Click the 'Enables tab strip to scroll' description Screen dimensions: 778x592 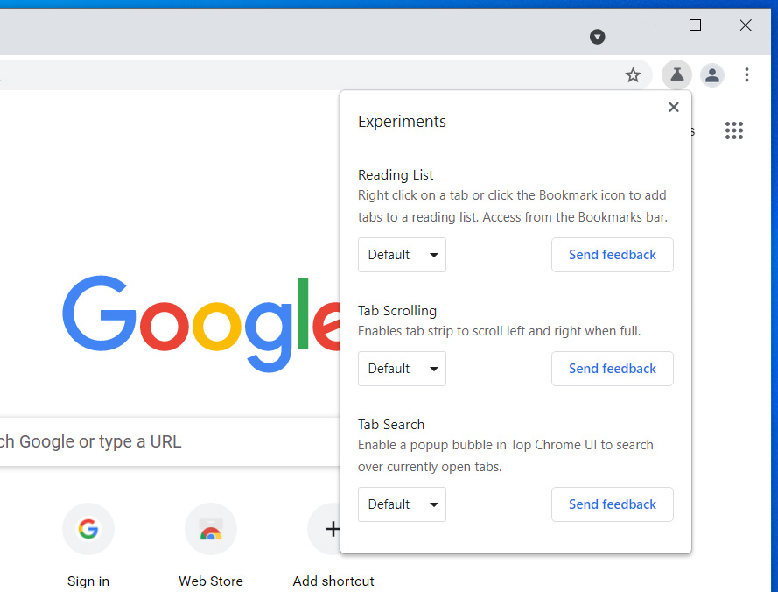[x=499, y=331]
